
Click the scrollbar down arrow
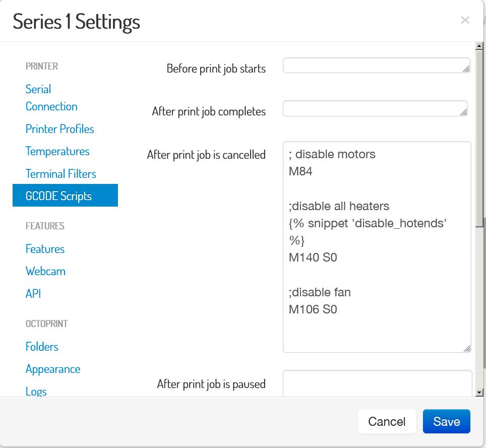[x=479, y=393]
